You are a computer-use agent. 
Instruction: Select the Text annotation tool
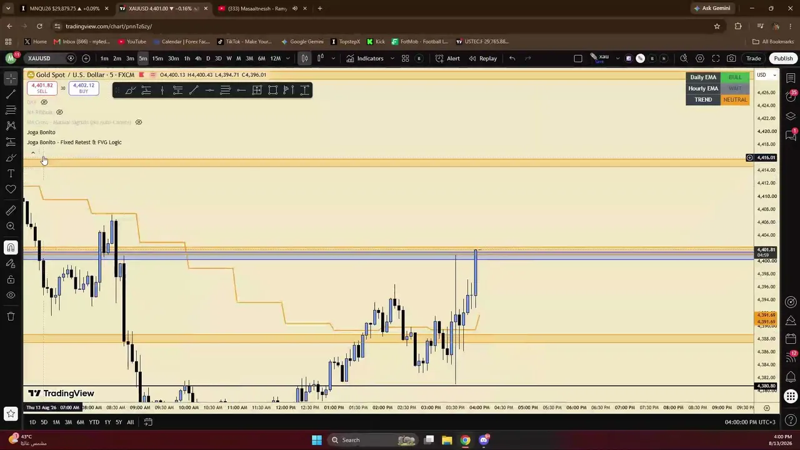(x=11, y=173)
